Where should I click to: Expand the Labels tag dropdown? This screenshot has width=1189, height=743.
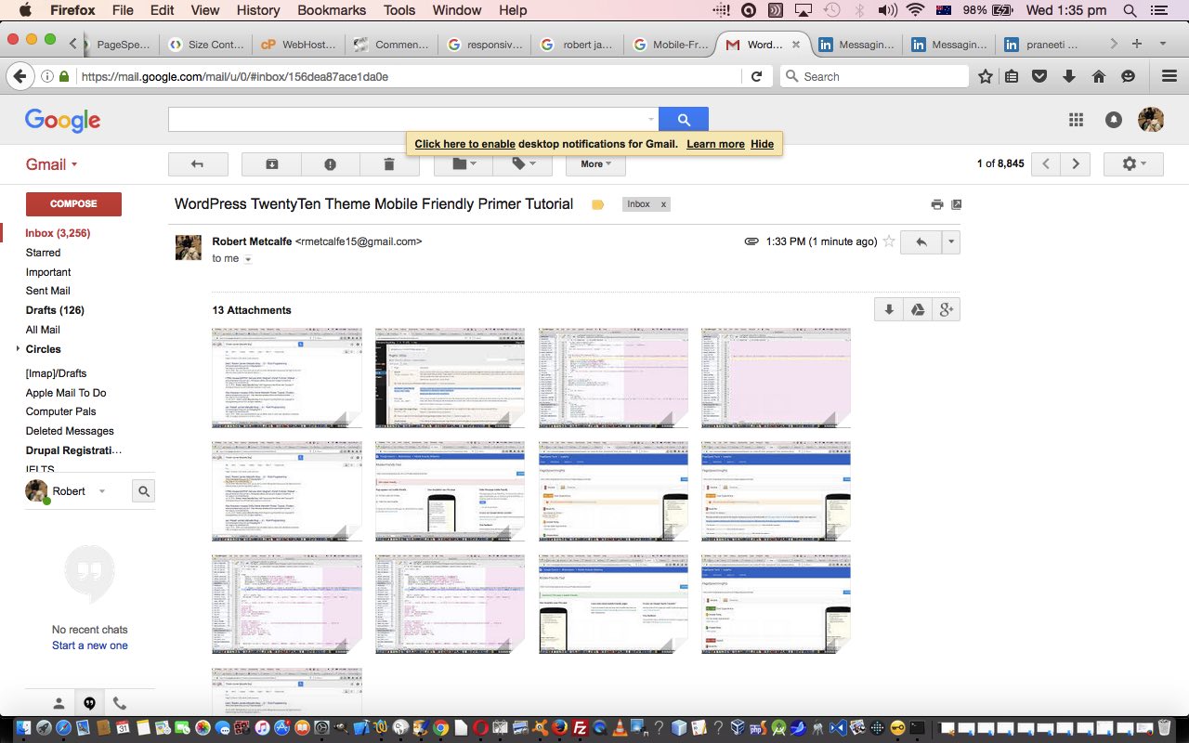pyautogui.click(x=523, y=164)
